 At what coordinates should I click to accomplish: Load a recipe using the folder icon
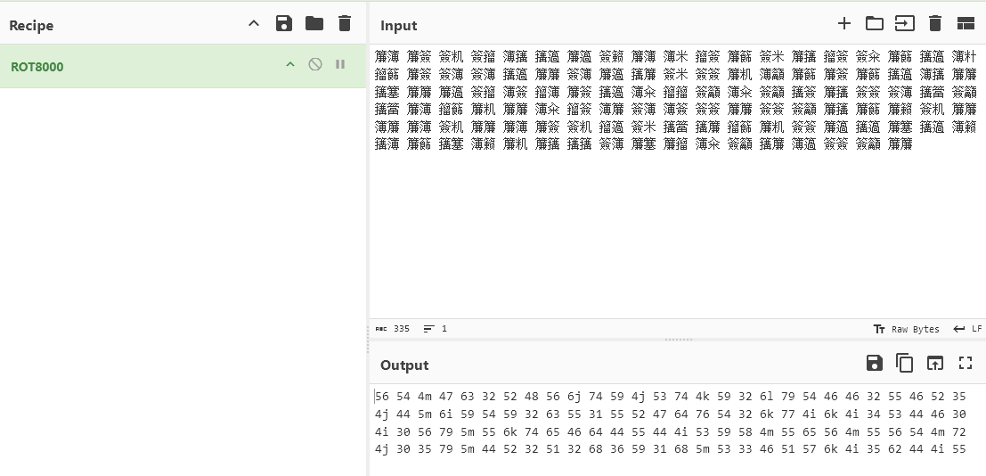click(314, 24)
